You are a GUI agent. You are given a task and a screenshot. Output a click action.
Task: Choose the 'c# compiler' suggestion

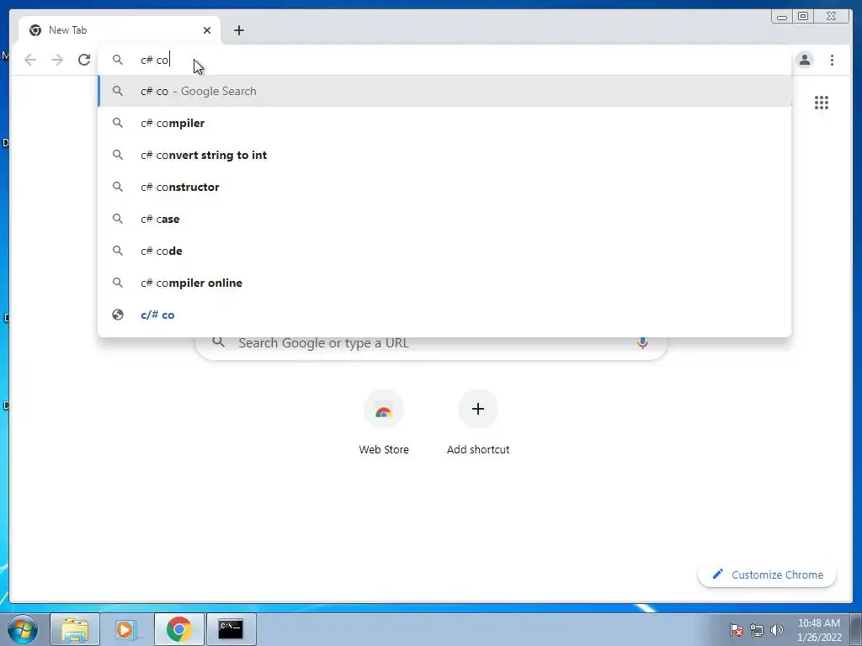pyautogui.click(x=444, y=123)
